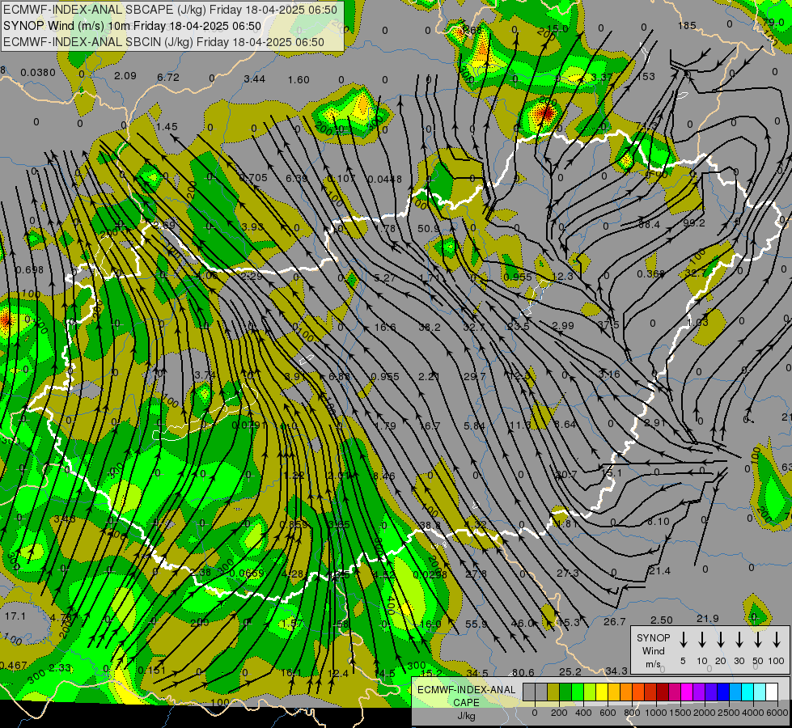Select the SYNOP Wind 10m title line
792x728 pixels.
132,26
